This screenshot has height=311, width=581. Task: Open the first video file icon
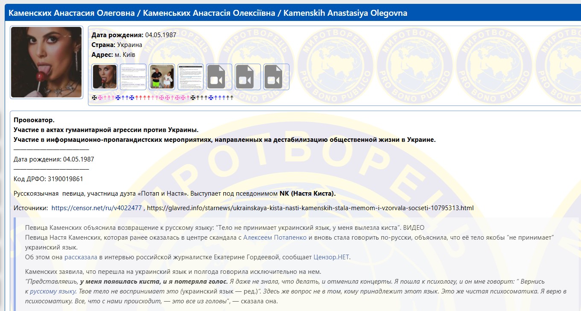(x=219, y=77)
